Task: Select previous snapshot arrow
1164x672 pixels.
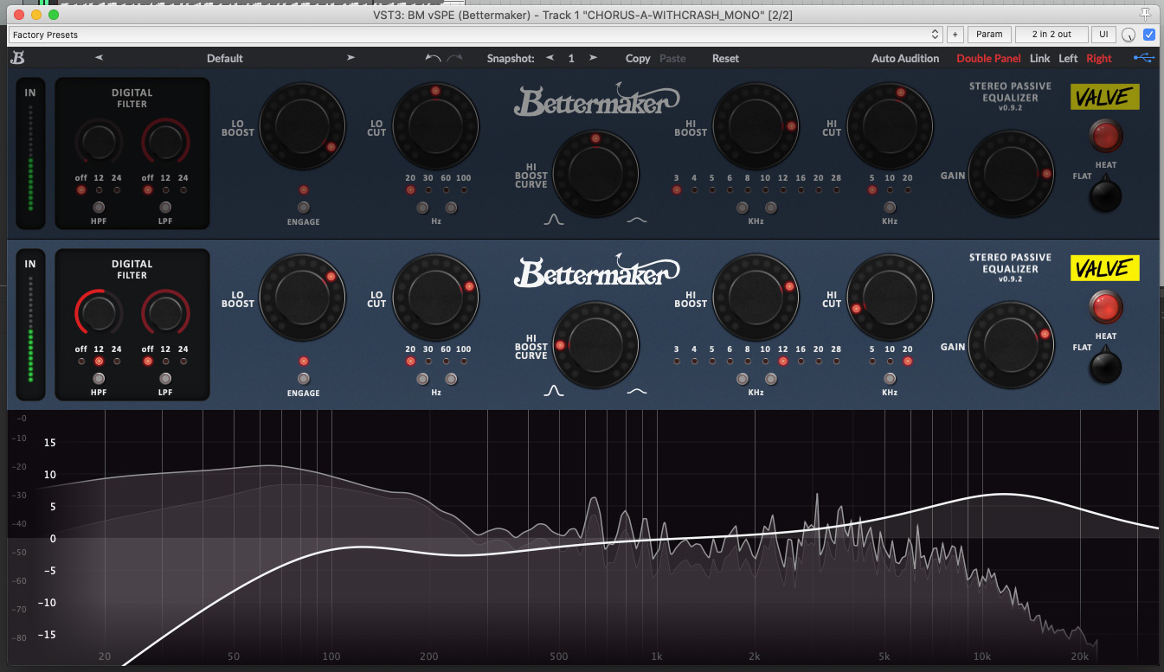Action: [550, 58]
